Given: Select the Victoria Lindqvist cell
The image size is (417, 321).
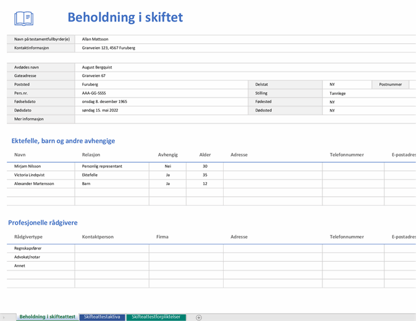Looking at the screenshot, I should [x=41, y=175].
